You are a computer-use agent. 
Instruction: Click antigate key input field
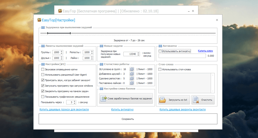click(182, 56)
